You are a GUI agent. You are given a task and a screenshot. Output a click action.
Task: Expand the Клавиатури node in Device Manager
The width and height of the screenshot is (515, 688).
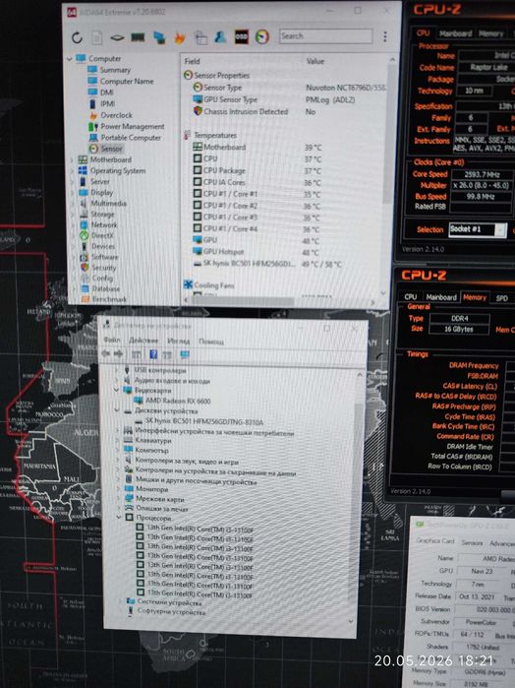118,440
